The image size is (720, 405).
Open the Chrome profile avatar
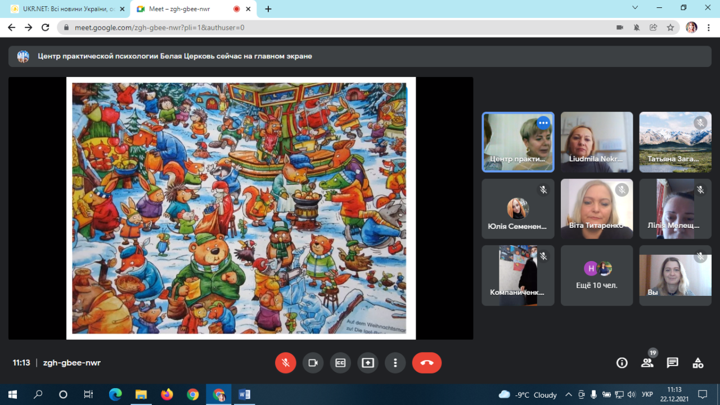(x=692, y=27)
